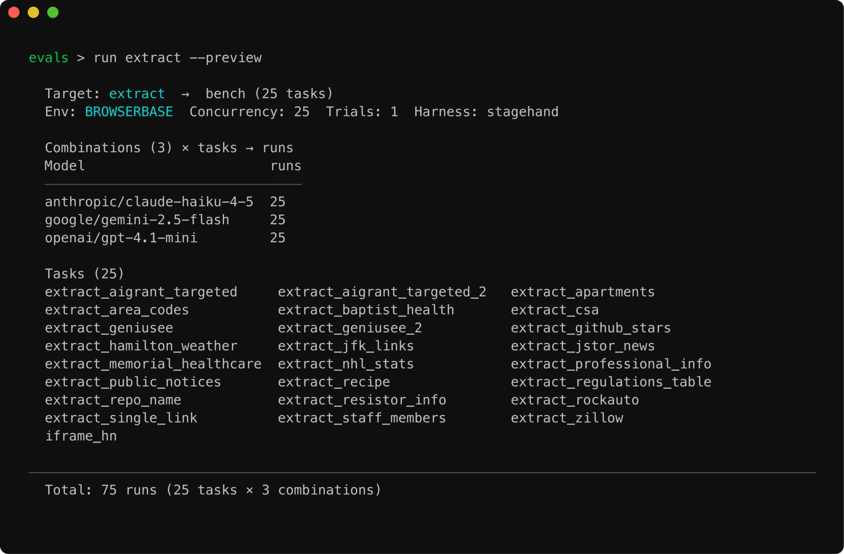Click the red close window button

pyautogui.click(x=14, y=12)
